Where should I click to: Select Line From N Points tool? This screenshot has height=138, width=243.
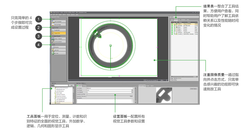60,95
